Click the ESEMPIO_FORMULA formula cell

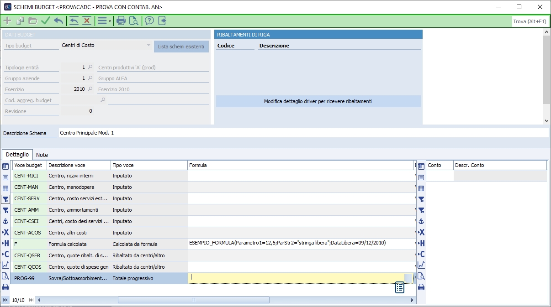pos(300,244)
